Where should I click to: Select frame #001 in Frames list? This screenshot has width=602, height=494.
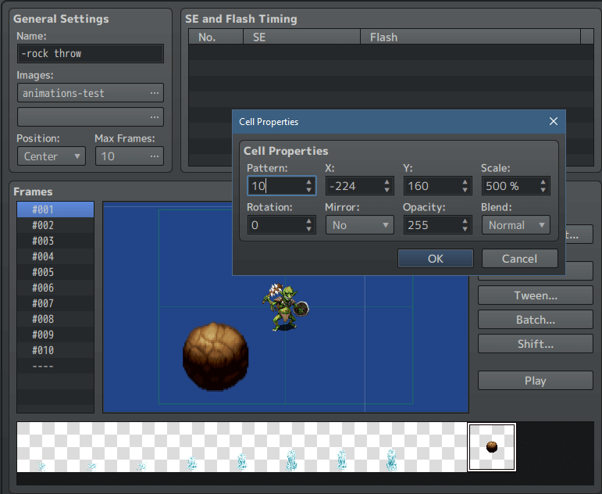[55, 209]
